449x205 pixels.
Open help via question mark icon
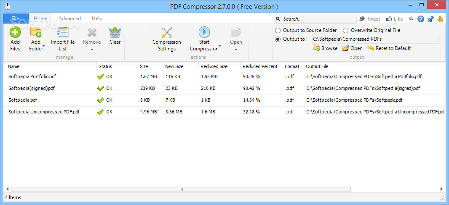pyautogui.click(x=420, y=19)
